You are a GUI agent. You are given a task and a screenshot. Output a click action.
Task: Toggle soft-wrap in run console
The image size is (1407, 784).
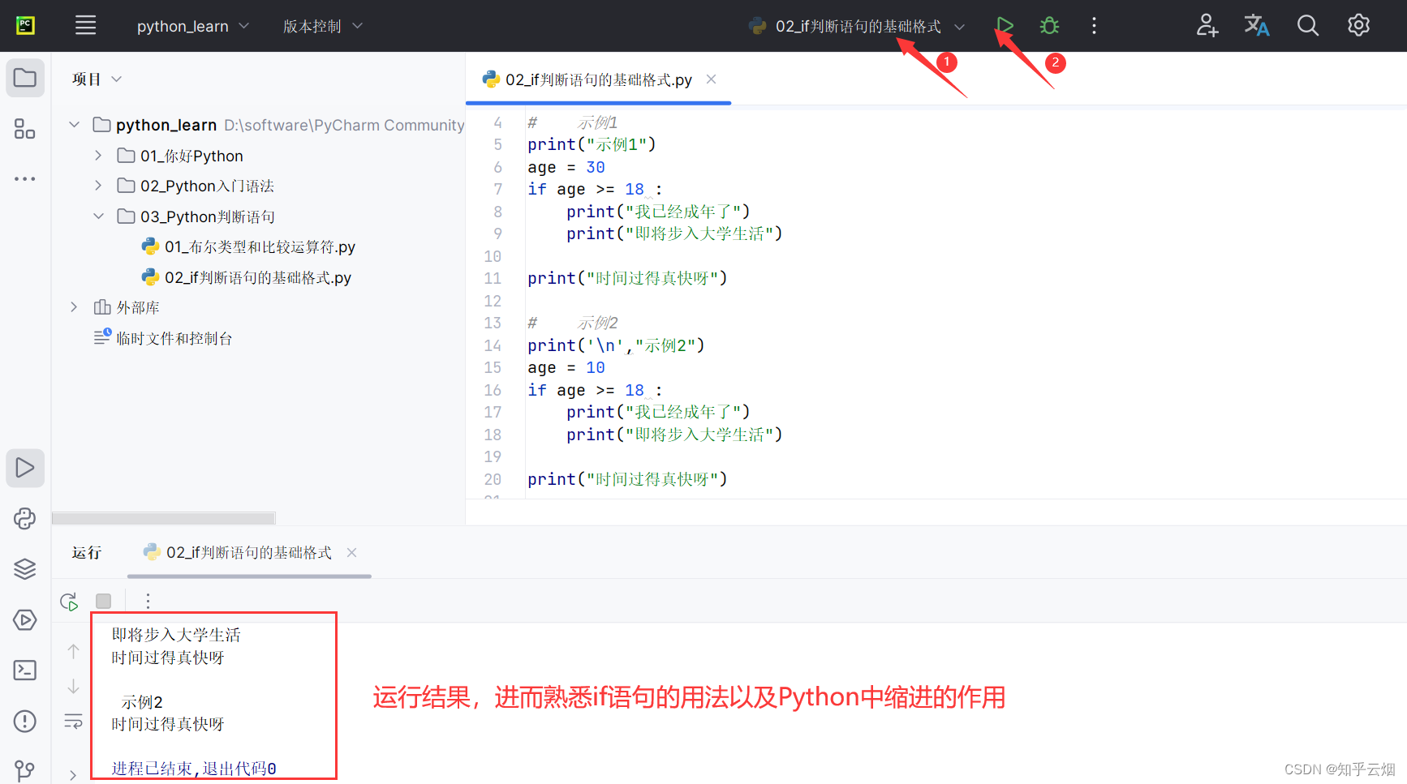click(x=73, y=722)
